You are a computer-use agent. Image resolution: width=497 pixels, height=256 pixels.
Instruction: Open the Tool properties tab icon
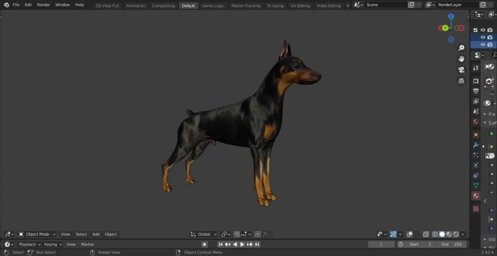(476, 68)
